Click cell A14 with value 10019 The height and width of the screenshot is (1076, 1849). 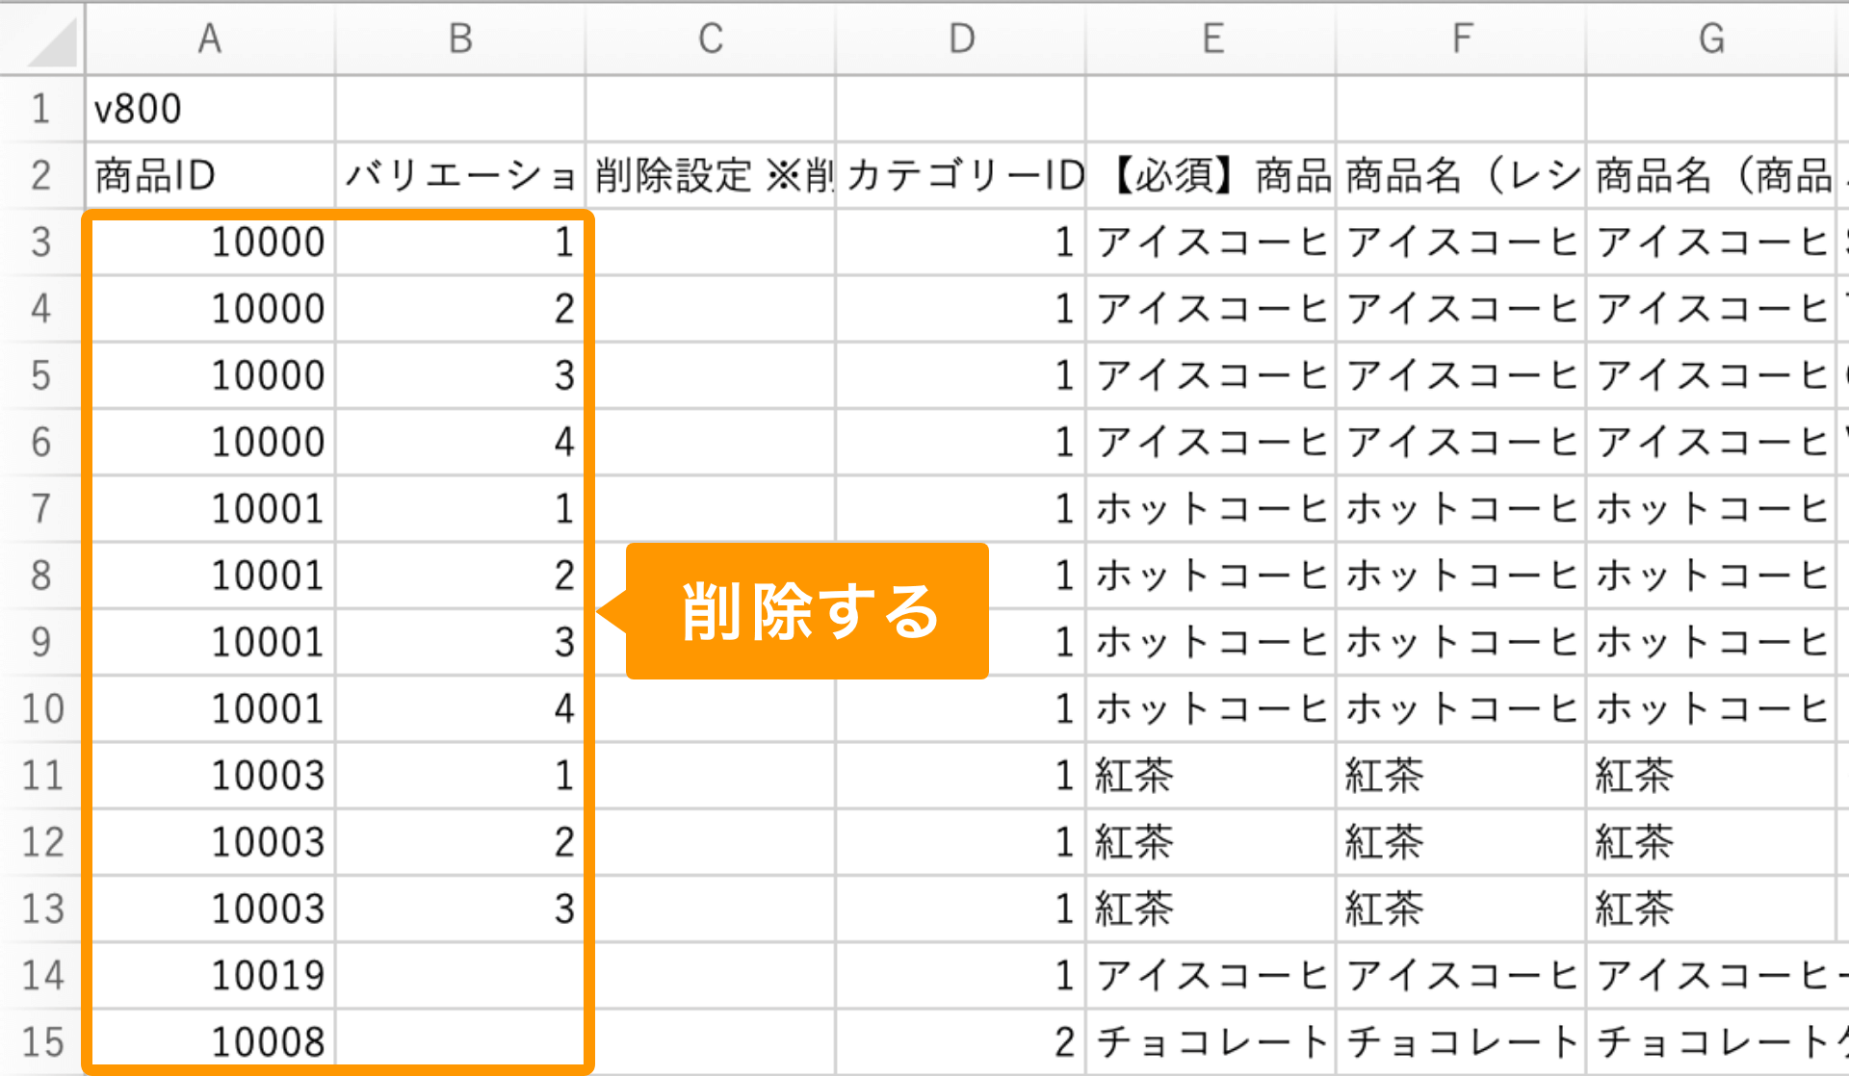point(210,976)
